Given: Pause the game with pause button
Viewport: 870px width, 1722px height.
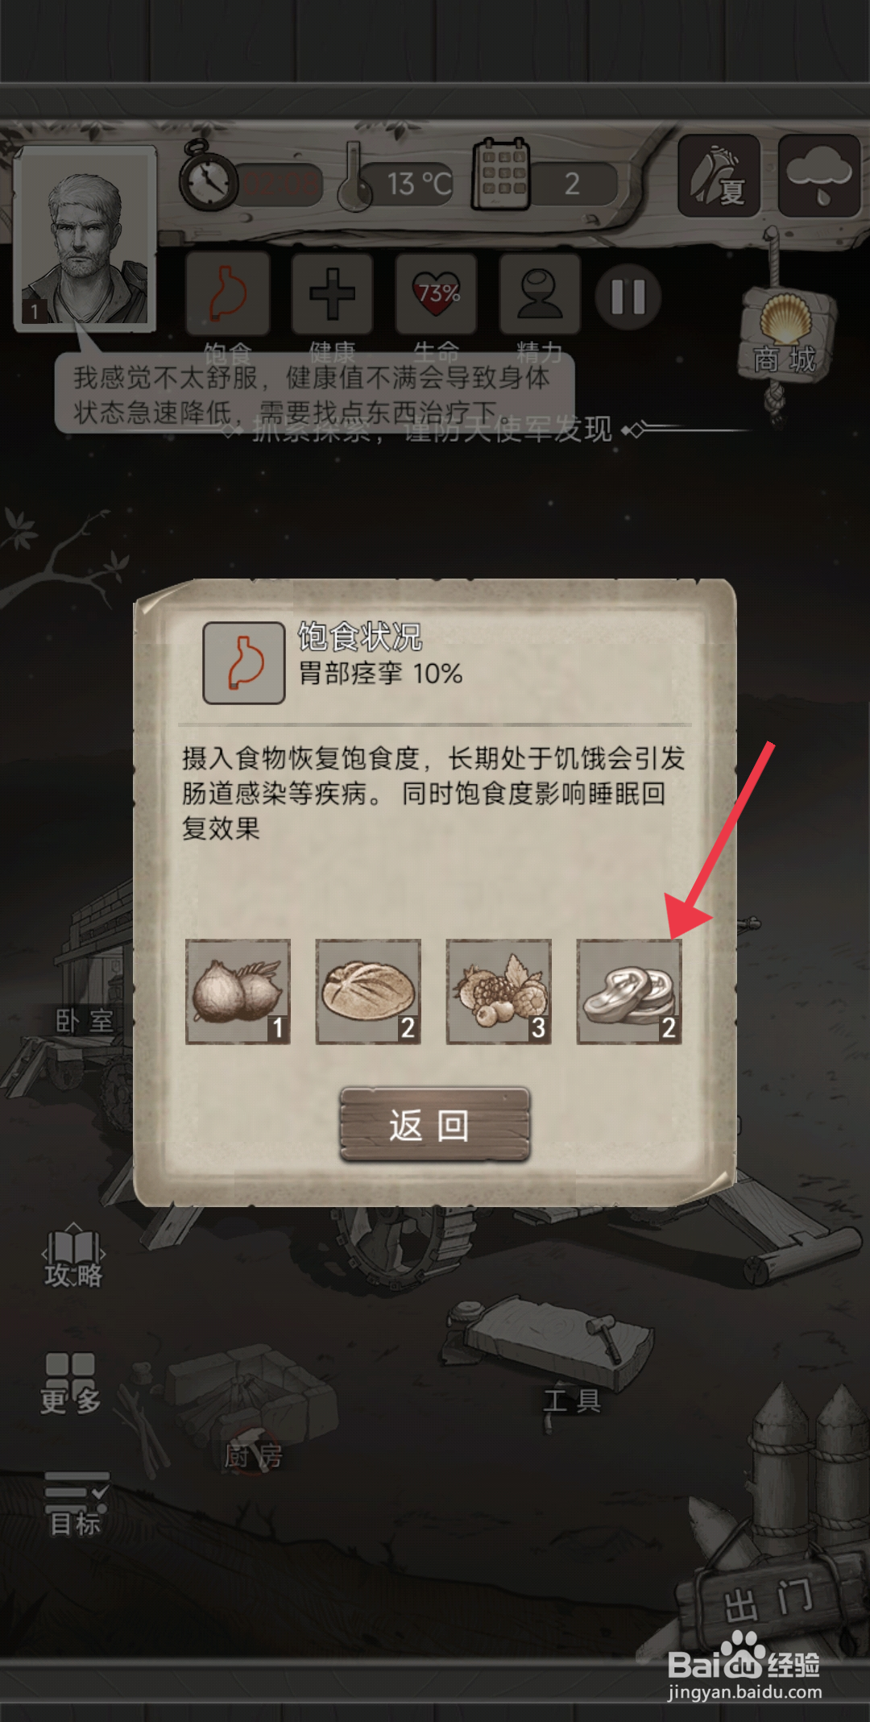Looking at the screenshot, I should 628,297.
